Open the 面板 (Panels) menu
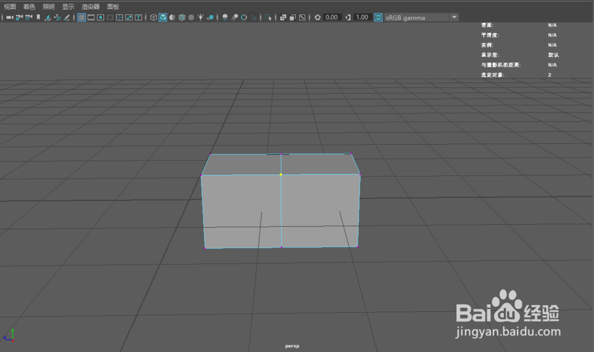 pos(113,7)
